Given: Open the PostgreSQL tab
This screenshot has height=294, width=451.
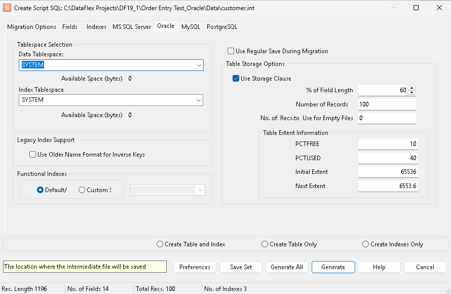Looking at the screenshot, I should pyautogui.click(x=222, y=27).
